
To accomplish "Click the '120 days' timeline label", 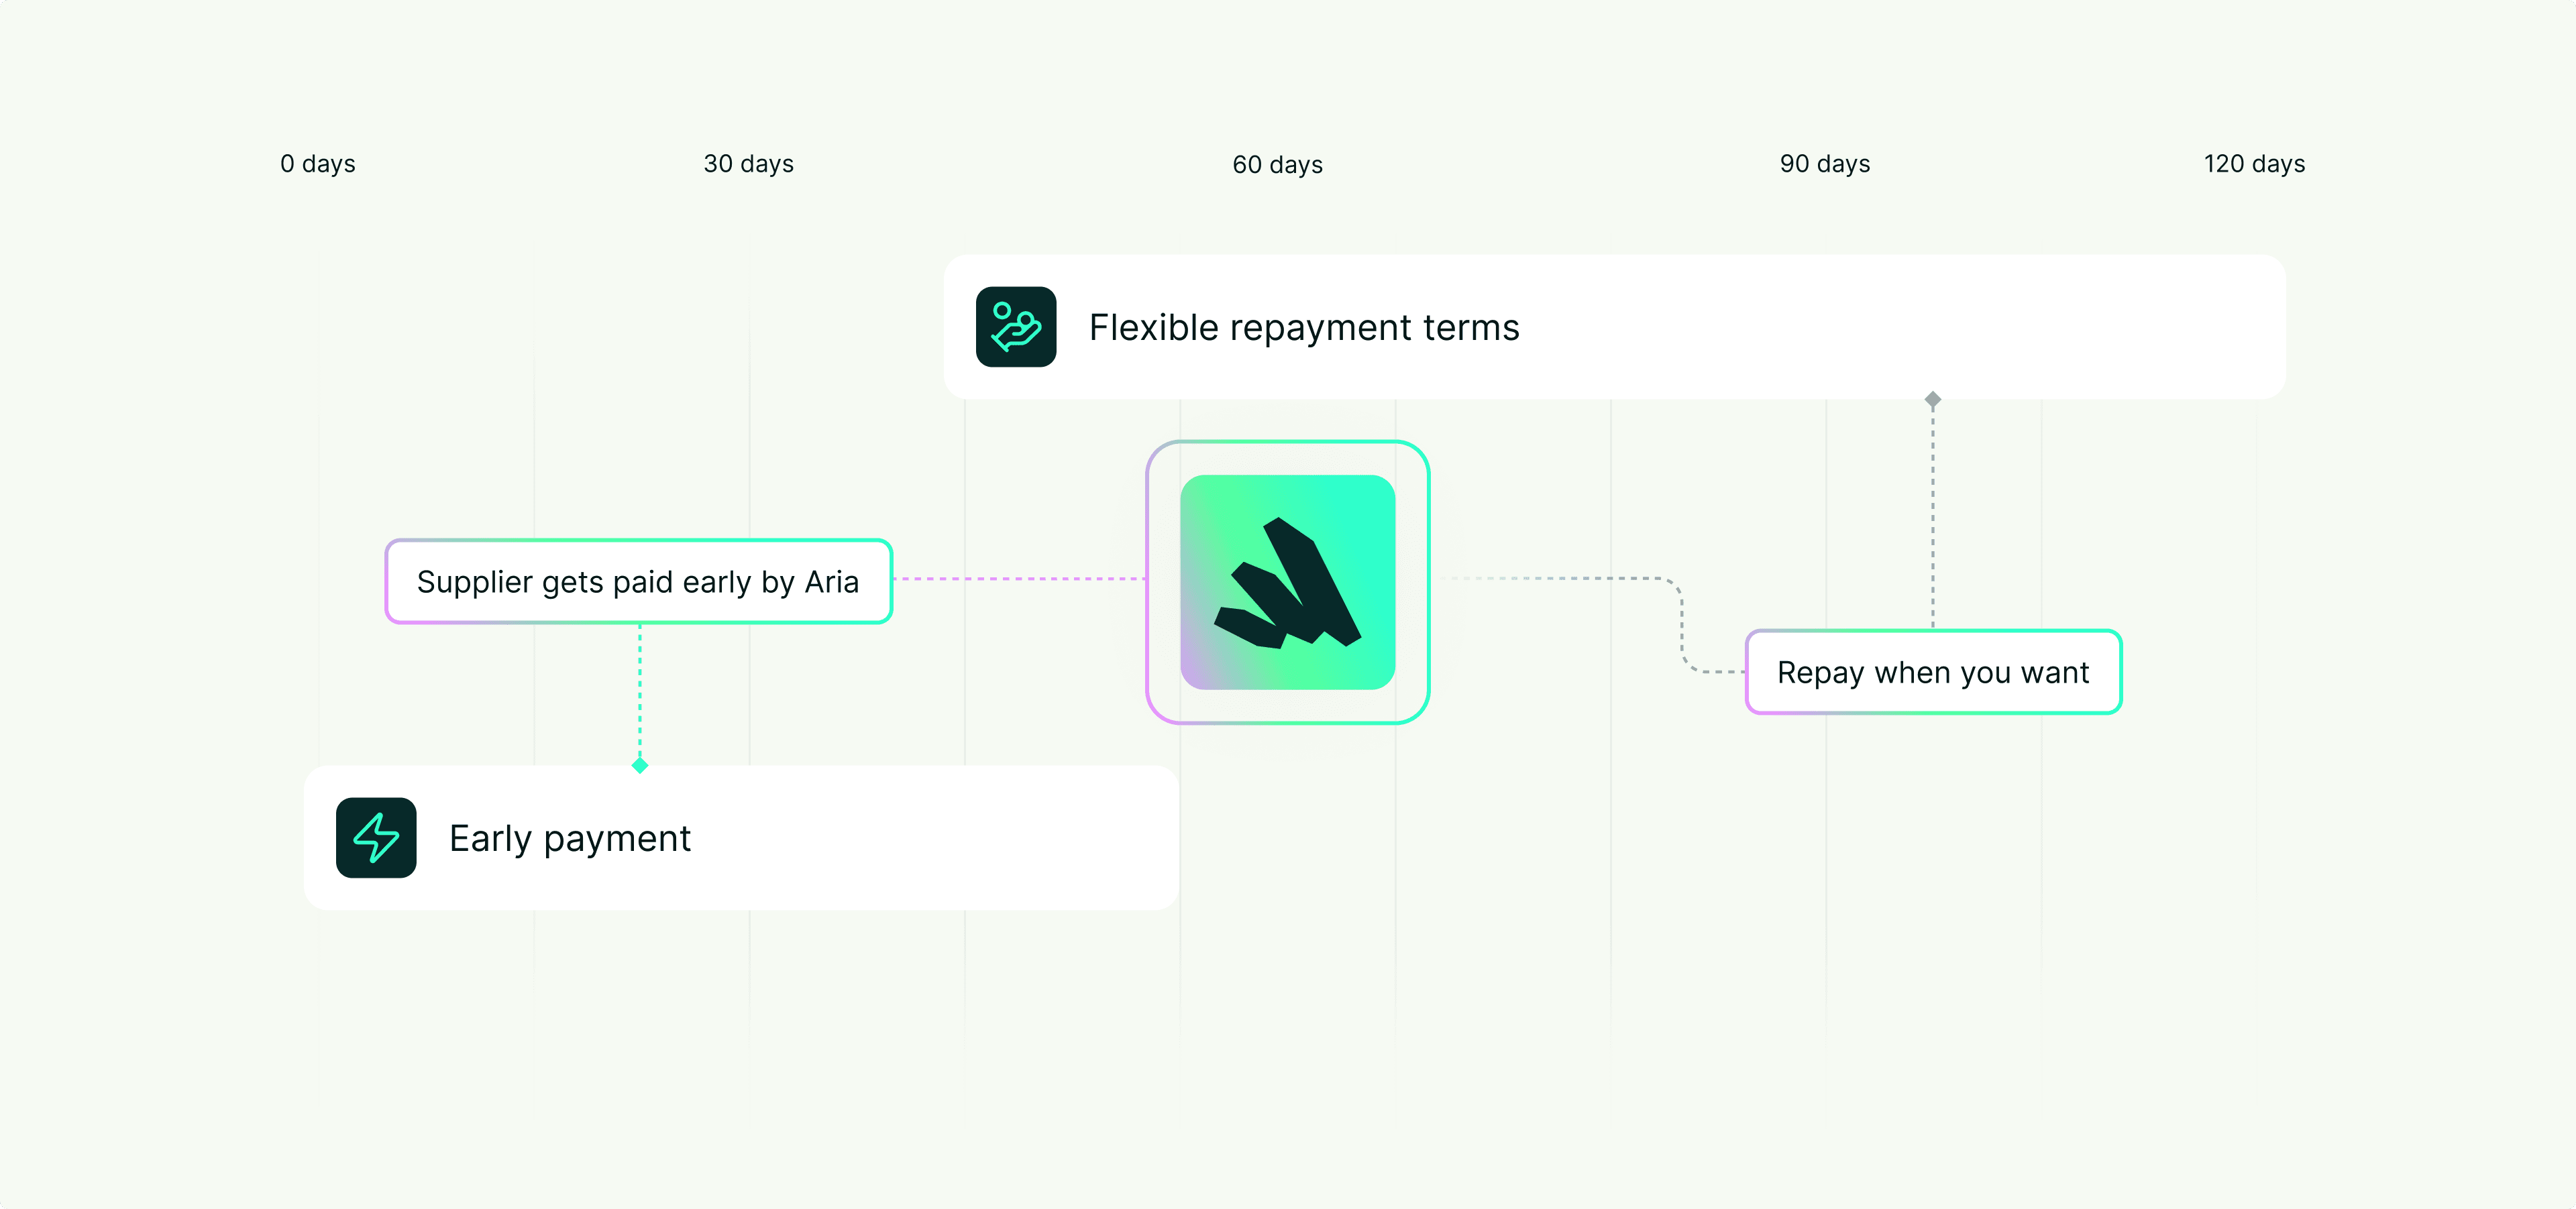I will (2255, 164).
